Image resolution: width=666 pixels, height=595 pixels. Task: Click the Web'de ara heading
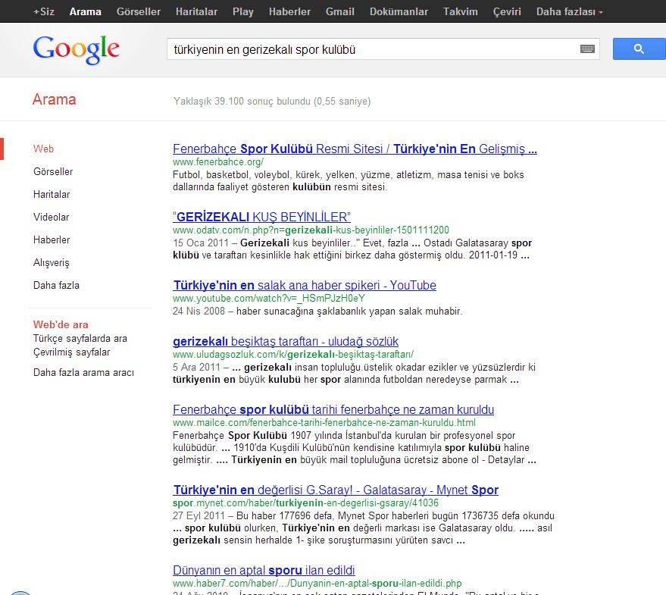coord(61,324)
